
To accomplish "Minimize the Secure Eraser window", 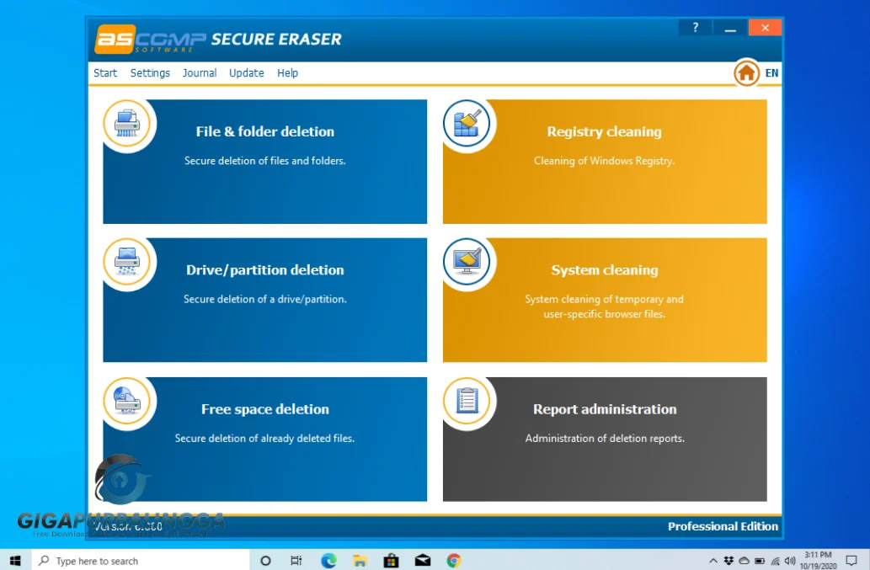I will click(x=730, y=27).
